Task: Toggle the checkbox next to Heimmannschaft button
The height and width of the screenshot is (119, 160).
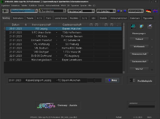Action: pyautogui.click(x=152, y=55)
